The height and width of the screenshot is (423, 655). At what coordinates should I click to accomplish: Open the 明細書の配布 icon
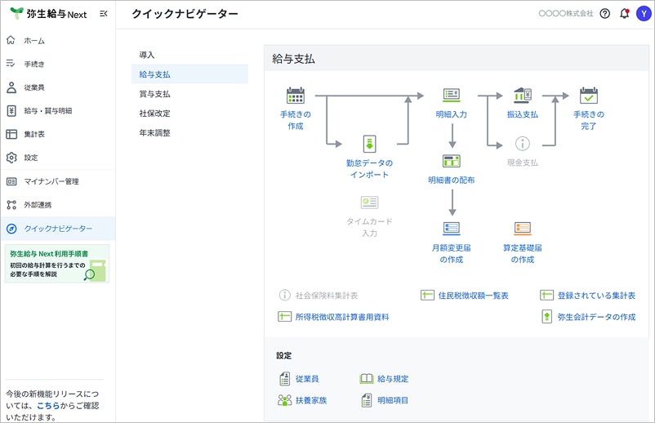click(452, 161)
